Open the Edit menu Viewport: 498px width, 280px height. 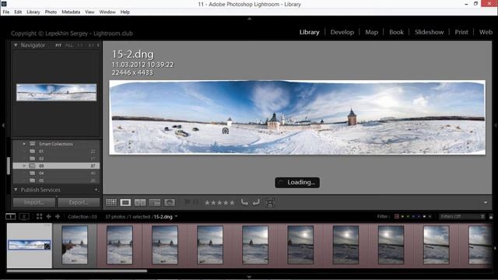18,12
